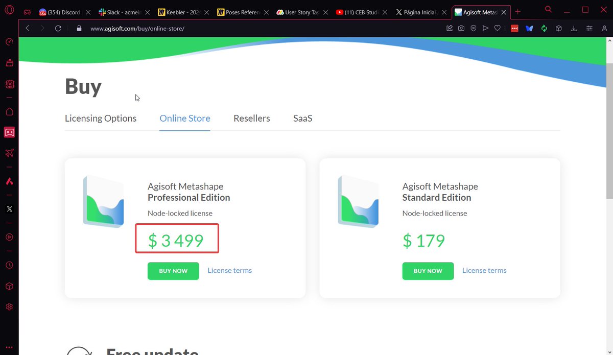Open History clock icon in sidebar

click(x=9, y=265)
